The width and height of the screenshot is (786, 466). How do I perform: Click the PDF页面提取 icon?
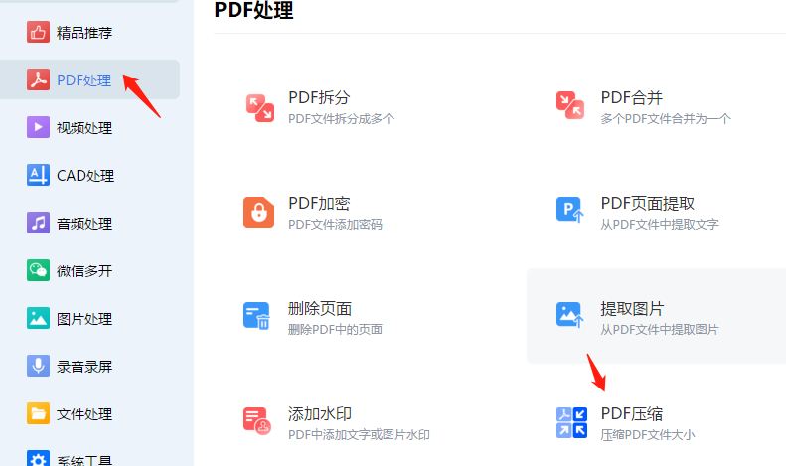(x=570, y=210)
